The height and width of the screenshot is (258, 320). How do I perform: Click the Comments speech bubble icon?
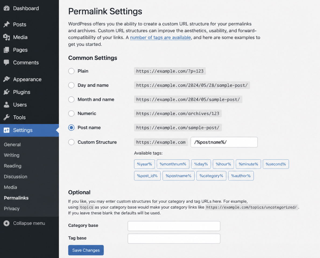[x=6, y=63]
